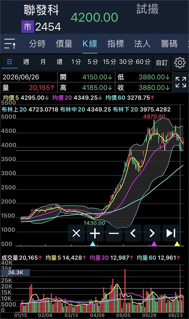Tap the 4970.00 high price label
Image resolution: width=189 pixels, height=319 pixels.
click(154, 117)
